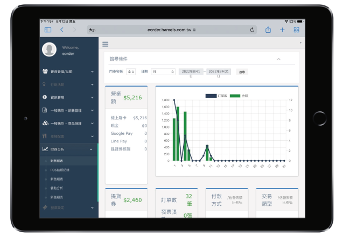343x237 pixels.
Task: Expand the bottom sidebar menu chevron
Action: click(92, 207)
